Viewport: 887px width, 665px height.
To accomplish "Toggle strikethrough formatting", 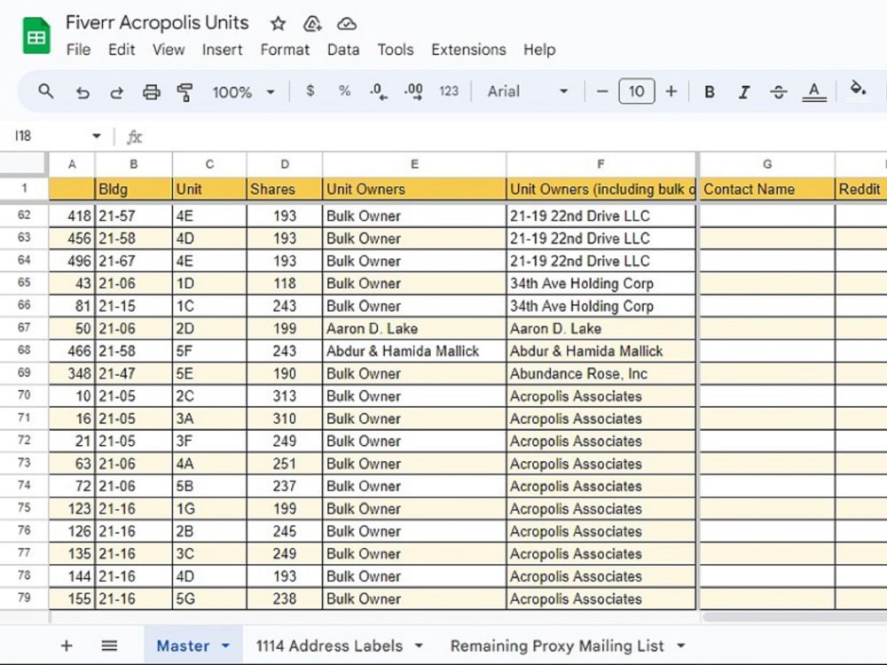I will coord(779,91).
